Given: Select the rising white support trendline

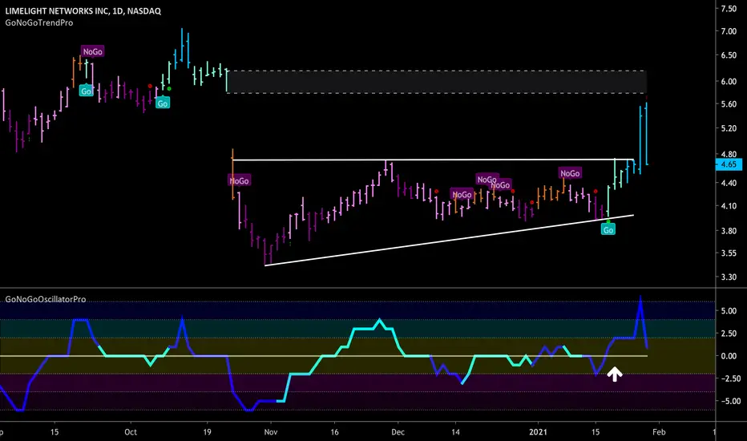Looking at the screenshot, I should click(450, 241).
